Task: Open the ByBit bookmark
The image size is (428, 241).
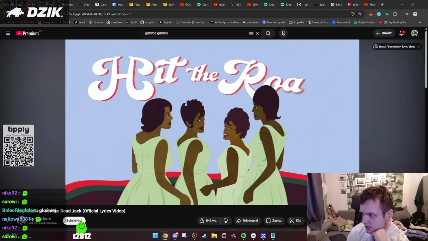Action: pyautogui.click(x=131, y=22)
